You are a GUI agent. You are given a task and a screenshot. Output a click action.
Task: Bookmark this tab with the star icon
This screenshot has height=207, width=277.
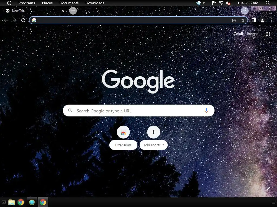pos(243,20)
